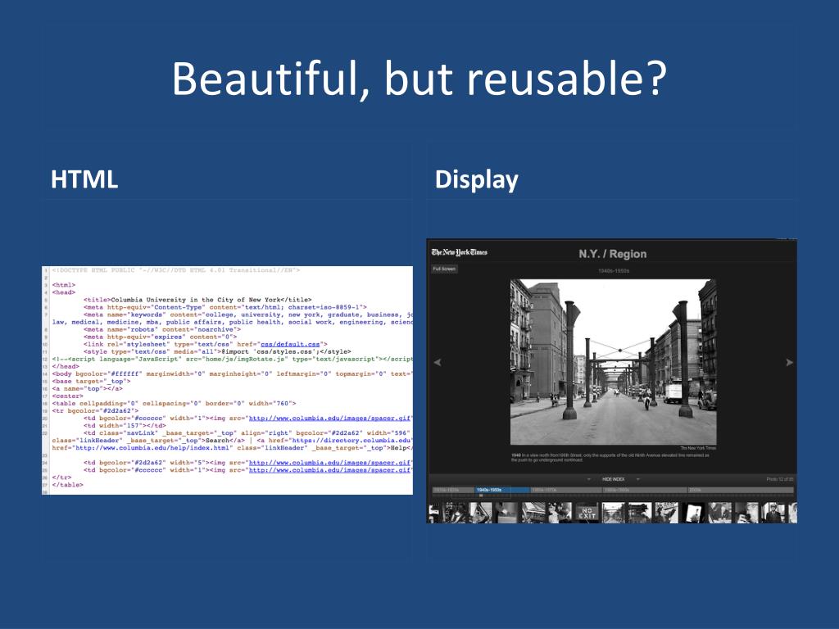Image resolution: width=839 pixels, height=629 pixels.
Task: Open the thumbnail right of NO EXIT
Action: pos(613,513)
